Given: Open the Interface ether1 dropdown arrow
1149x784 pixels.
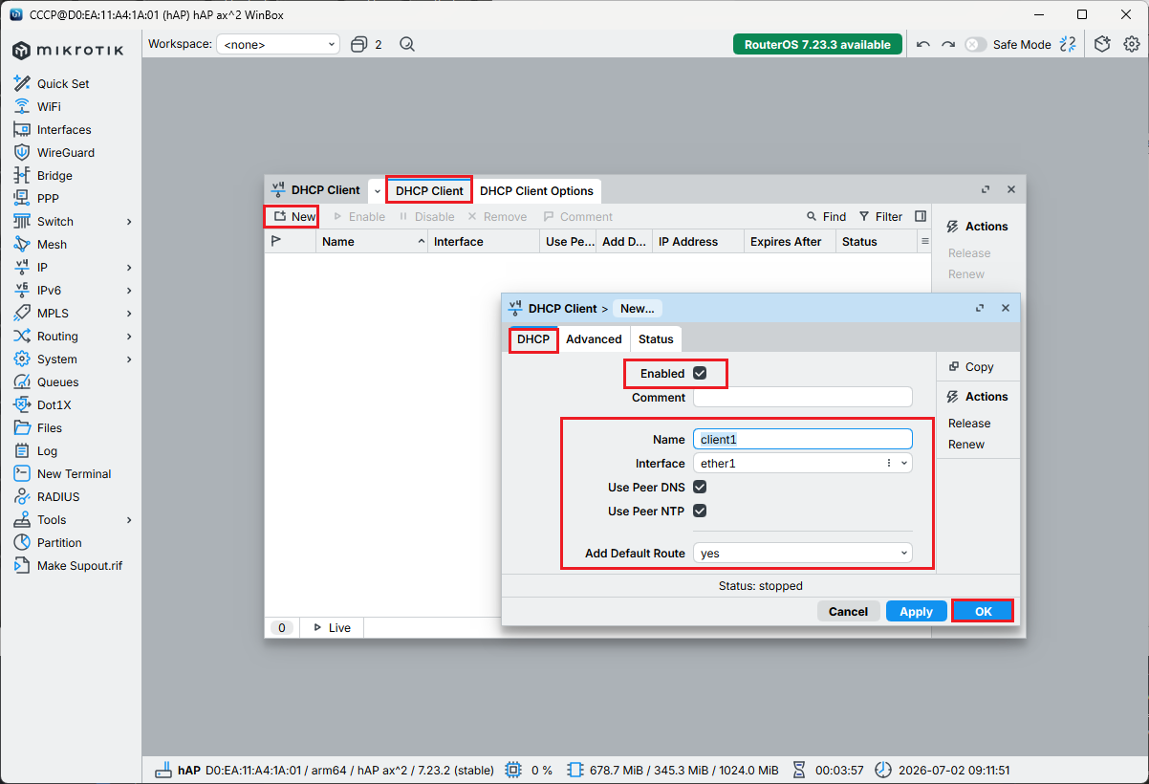Looking at the screenshot, I should 904,463.
